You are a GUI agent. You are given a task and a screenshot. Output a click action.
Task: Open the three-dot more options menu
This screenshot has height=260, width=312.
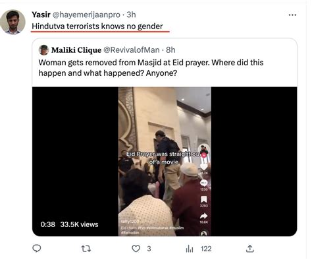[x=292, y=15]
